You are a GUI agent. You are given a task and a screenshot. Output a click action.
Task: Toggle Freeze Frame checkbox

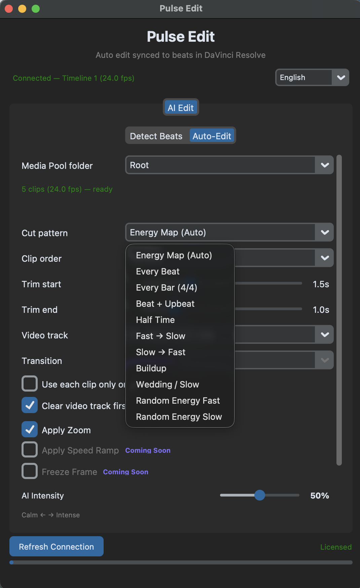[30, 471]
